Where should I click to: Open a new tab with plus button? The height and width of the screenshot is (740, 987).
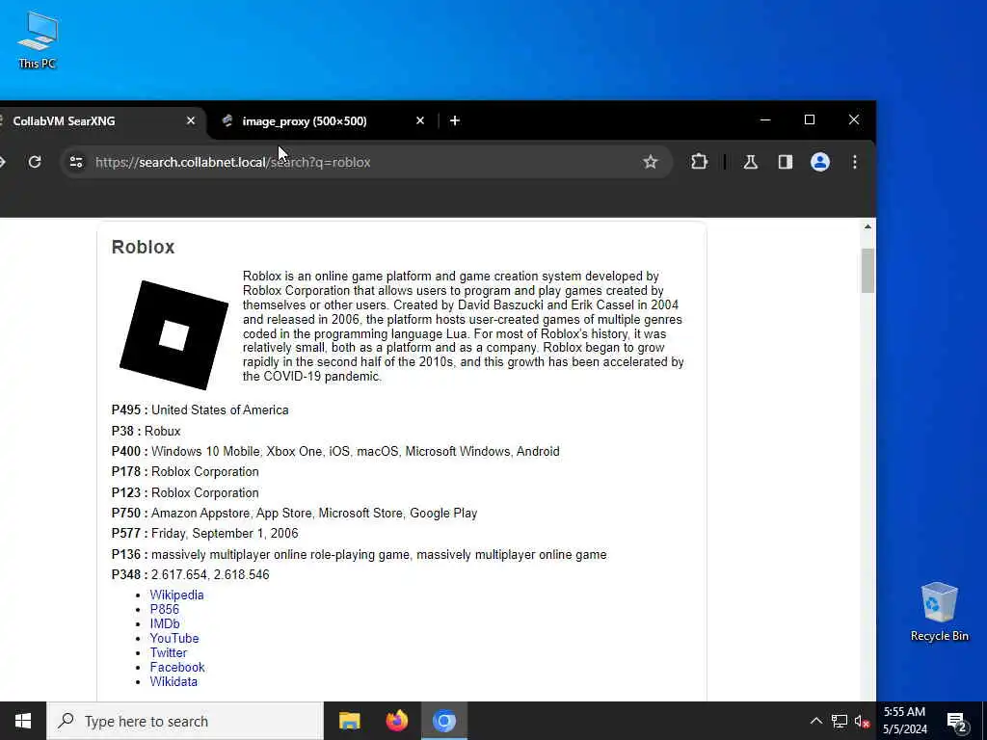click(455, 120)
